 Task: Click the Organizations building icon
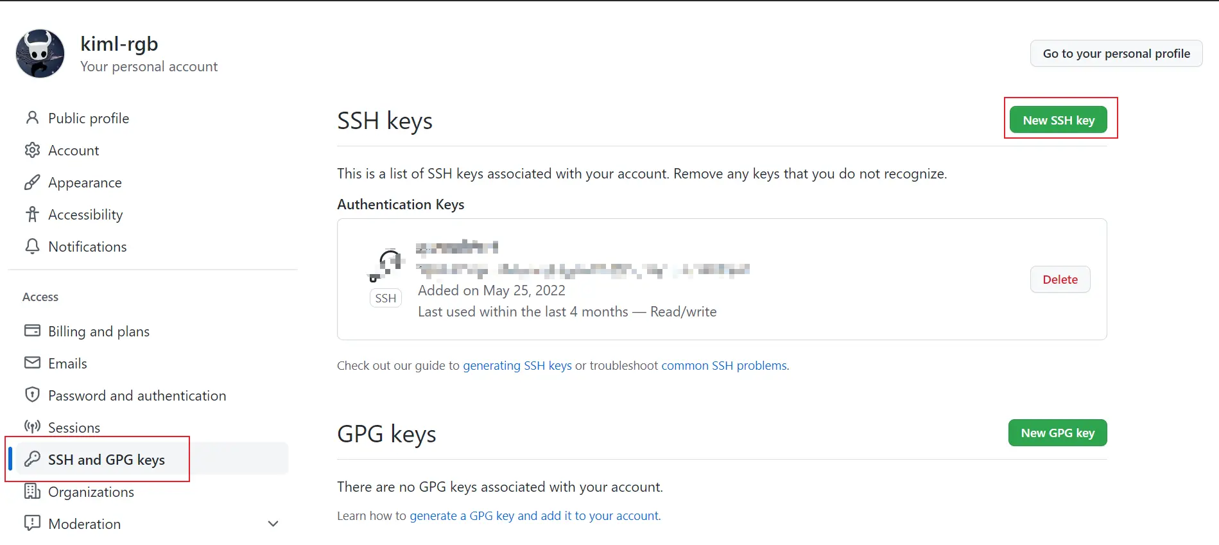[32, 491]
